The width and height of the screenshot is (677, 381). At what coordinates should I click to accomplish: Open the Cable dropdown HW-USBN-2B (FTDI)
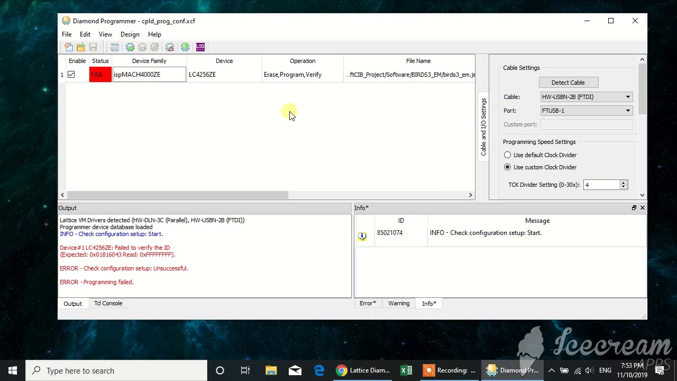coord(587,97)
